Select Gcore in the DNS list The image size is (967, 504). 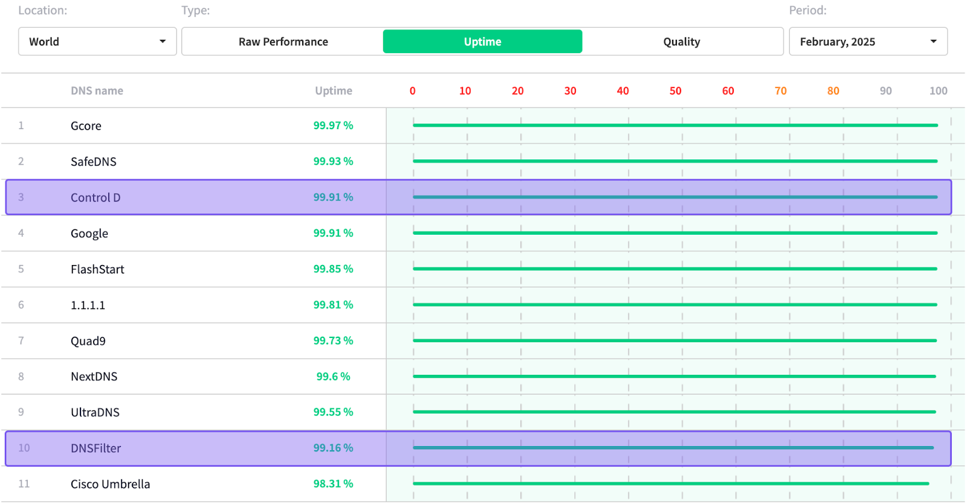coord(86,126)
